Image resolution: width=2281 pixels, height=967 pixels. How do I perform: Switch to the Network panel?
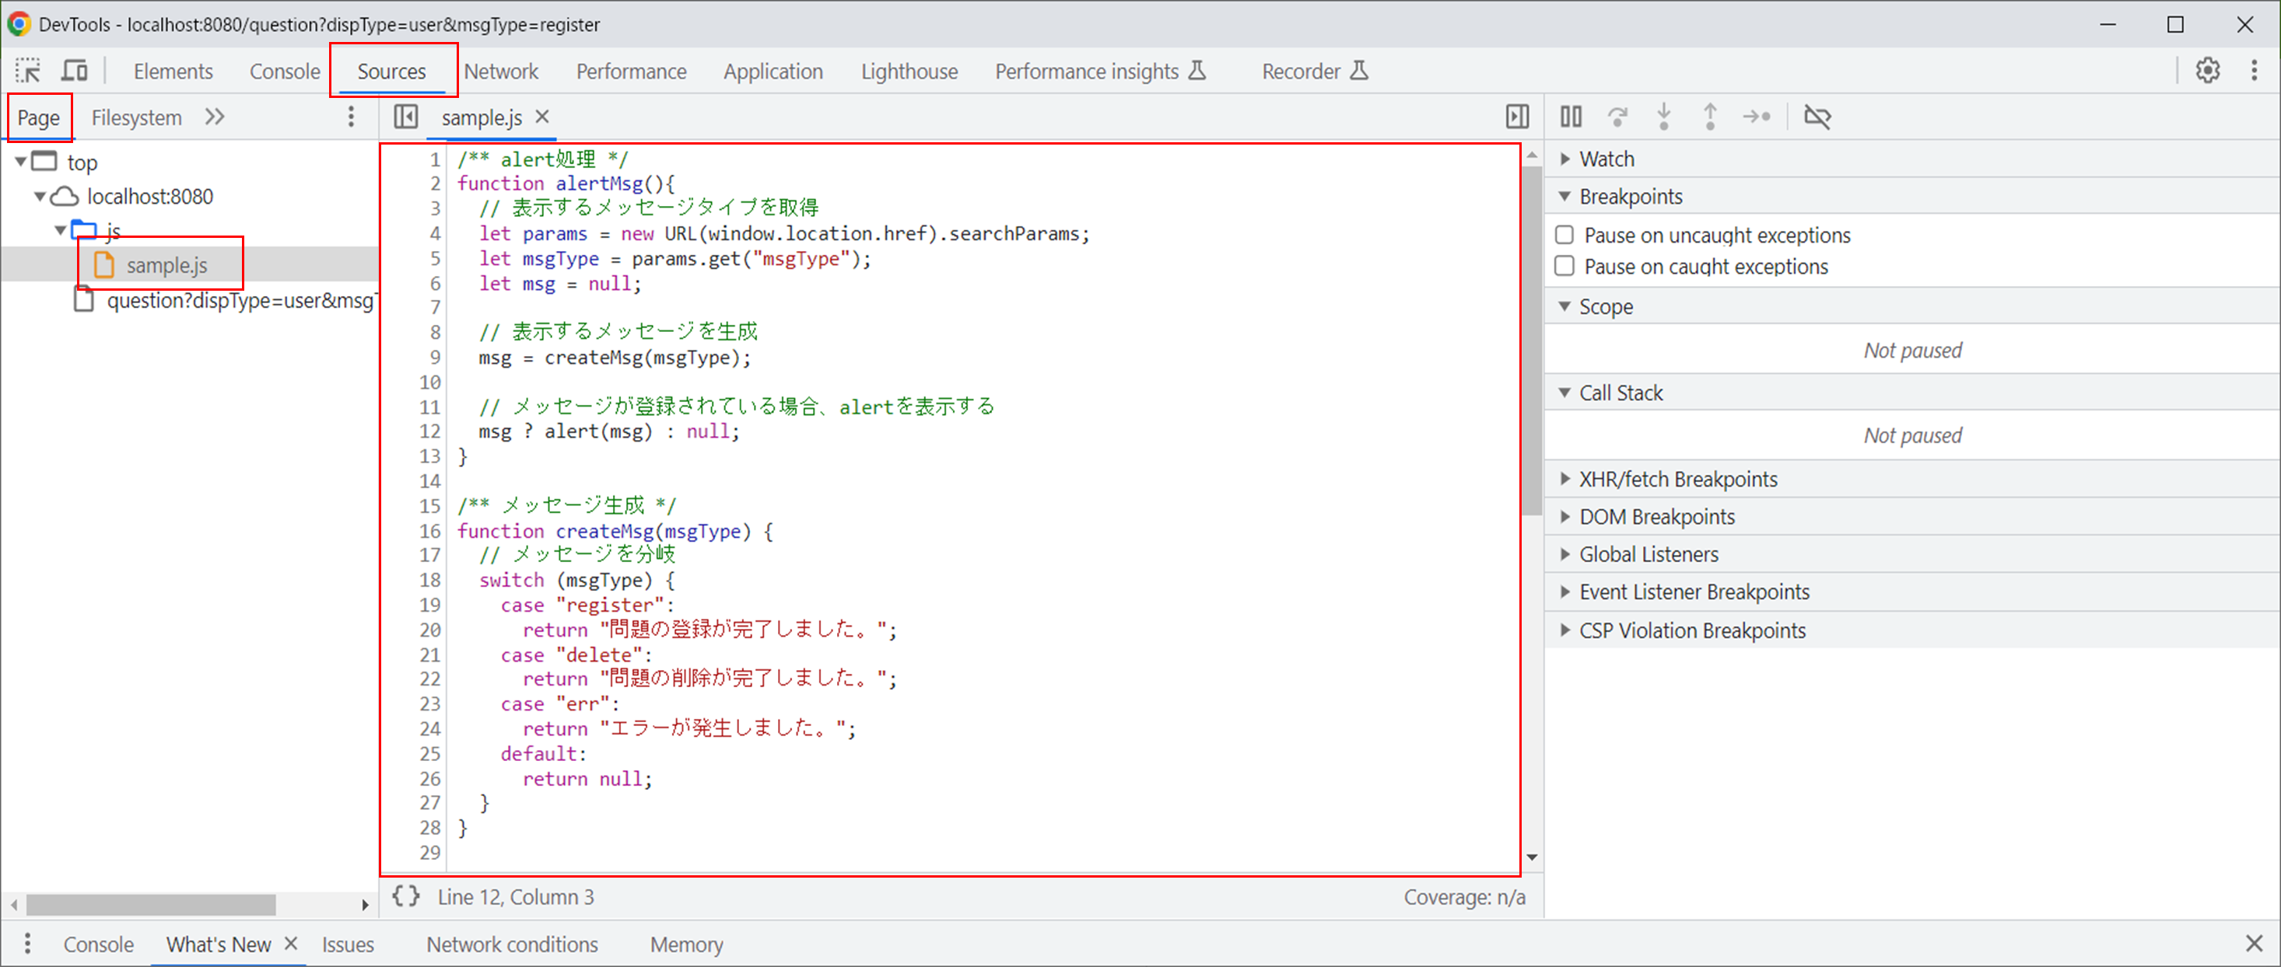[501, 71]
